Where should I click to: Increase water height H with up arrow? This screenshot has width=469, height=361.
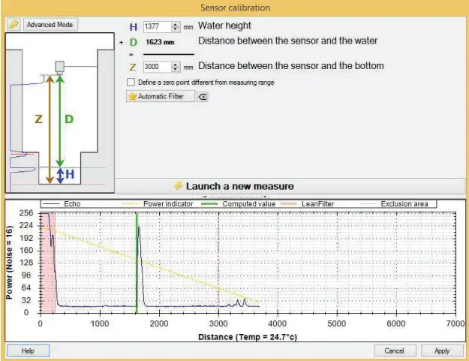point(176,24)
